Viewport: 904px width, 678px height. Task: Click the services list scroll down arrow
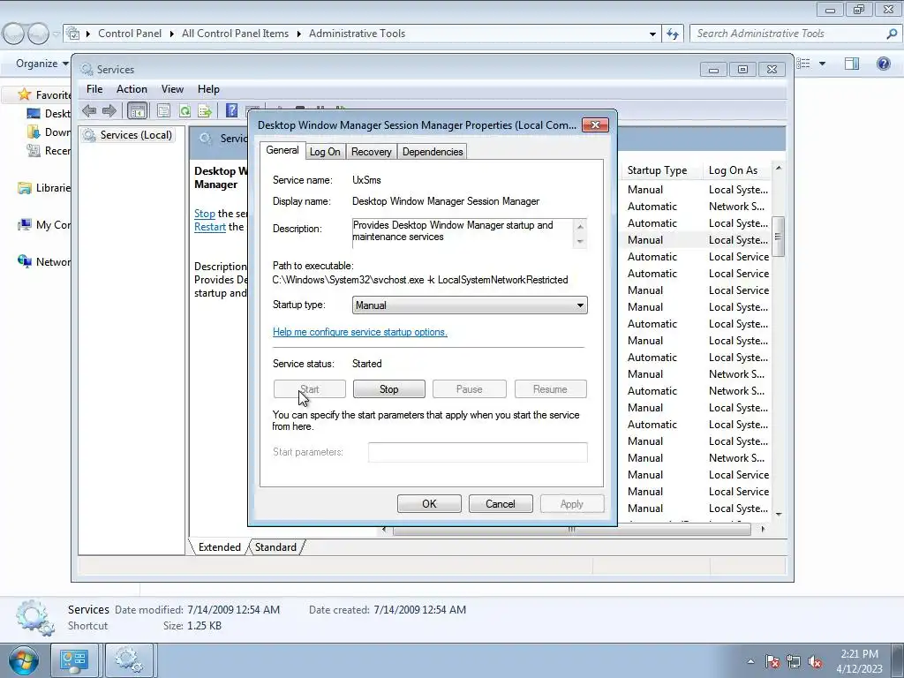pos(779,515)
